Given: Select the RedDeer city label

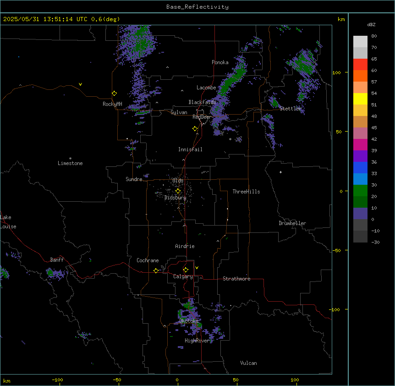Looking at the screenshot, I should click(202, 117).
